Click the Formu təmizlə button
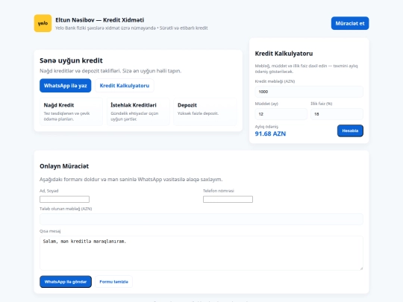 click(114, 282)
